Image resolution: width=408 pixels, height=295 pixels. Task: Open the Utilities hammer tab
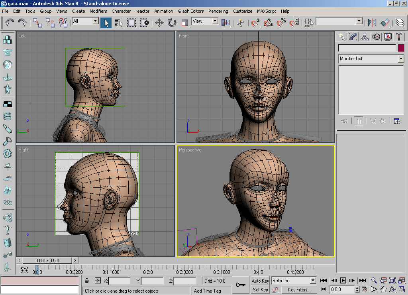coord(399,37)
